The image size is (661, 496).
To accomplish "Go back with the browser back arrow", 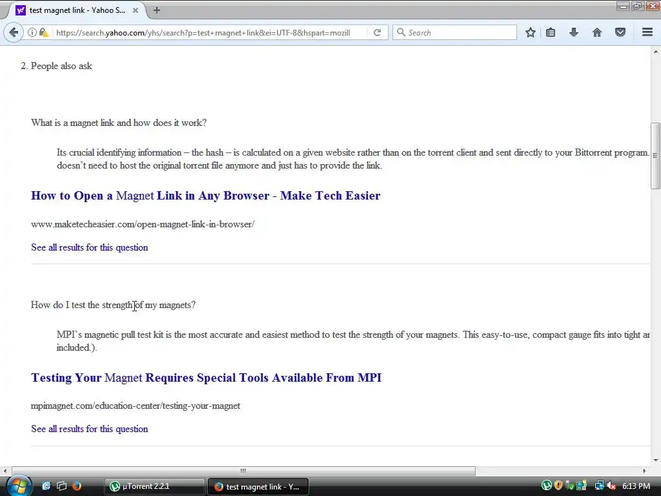I will 14,32.
